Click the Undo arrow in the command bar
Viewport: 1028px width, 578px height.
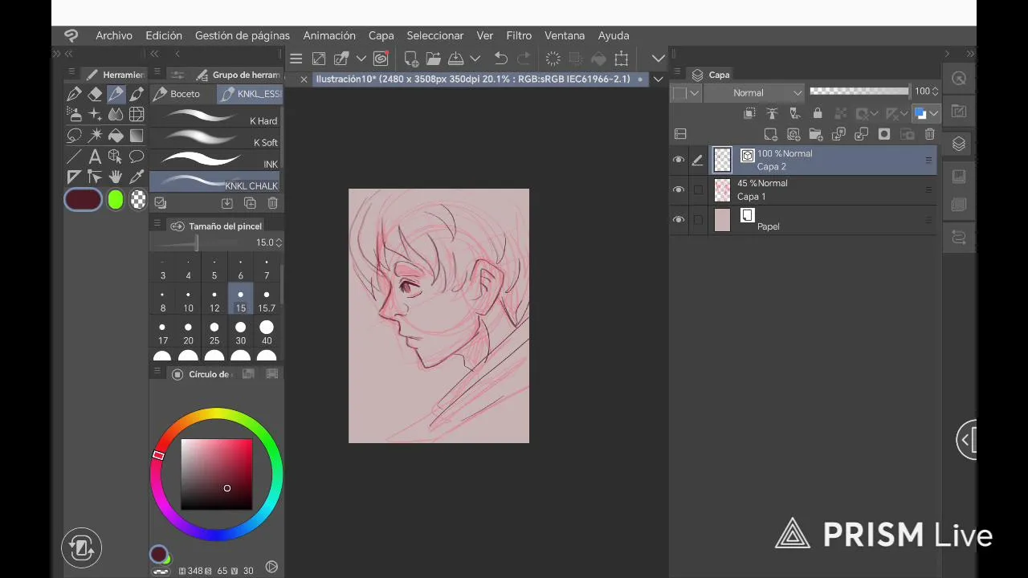tap(500, 59)
